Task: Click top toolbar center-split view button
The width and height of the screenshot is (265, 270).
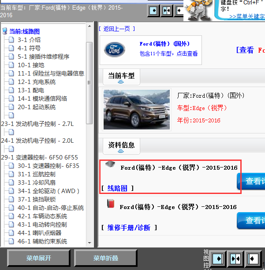Action: click(x=167, y=11)
